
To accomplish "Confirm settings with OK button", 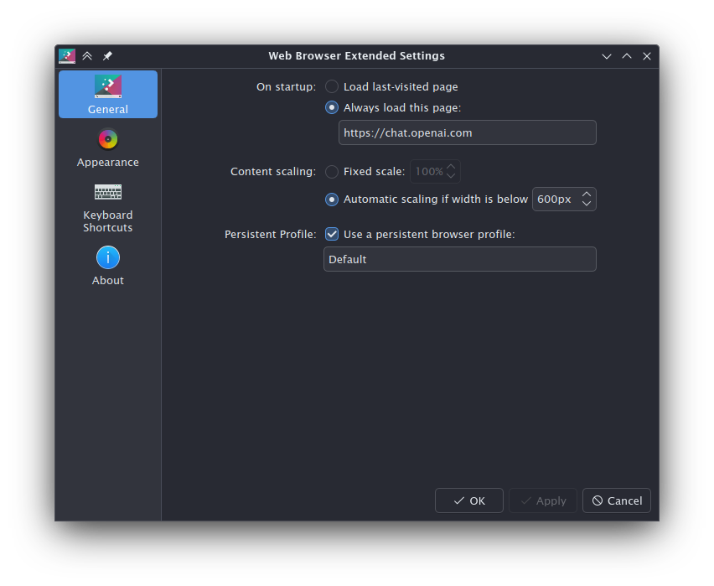I will tap(469, 500).
